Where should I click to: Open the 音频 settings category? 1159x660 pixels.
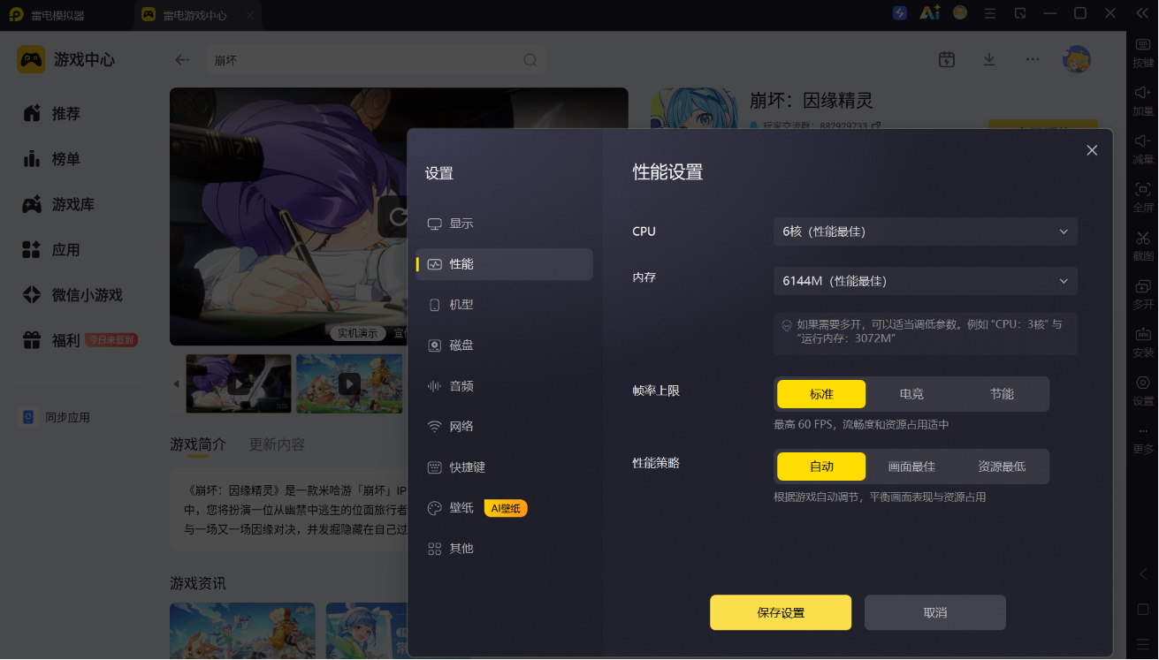click(x=504, y=386)
